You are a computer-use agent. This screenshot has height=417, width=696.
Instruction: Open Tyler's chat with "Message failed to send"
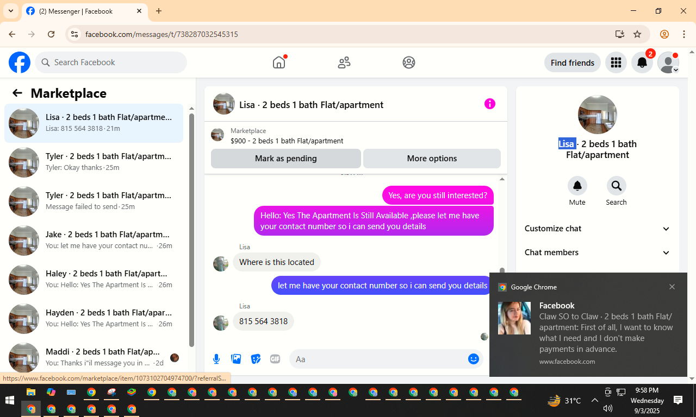point(94,201)
